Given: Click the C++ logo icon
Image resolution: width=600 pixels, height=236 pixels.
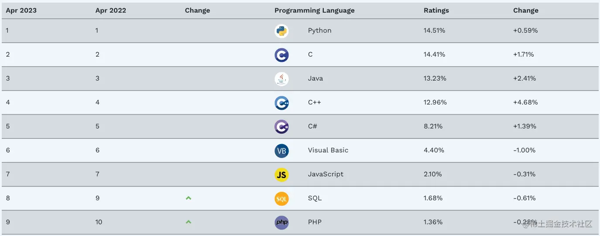Looking at the screenshot, I should 281,103.
